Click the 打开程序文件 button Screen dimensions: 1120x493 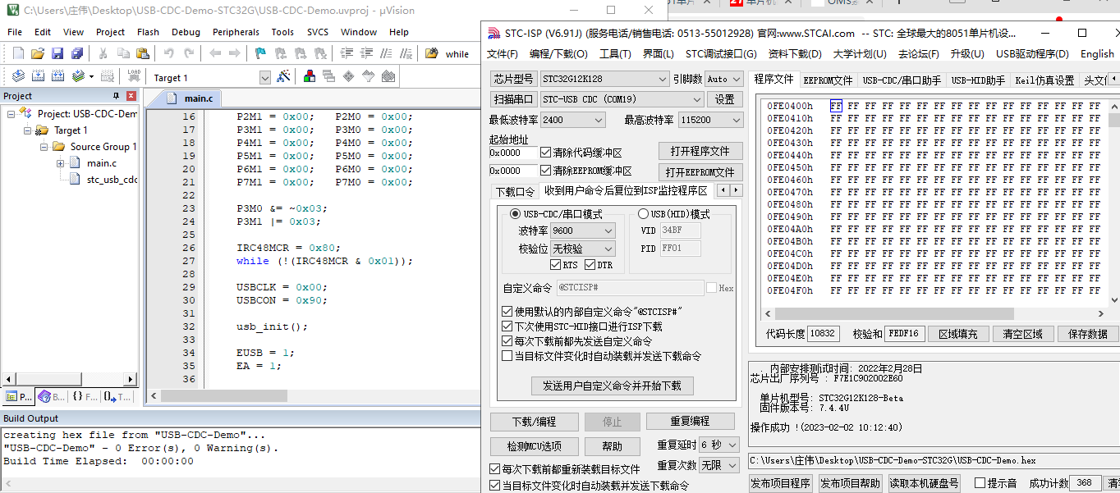[x=700, y=152]
